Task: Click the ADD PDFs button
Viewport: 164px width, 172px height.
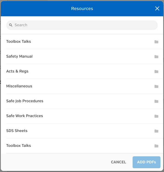Action: click(x=146, y=162)
